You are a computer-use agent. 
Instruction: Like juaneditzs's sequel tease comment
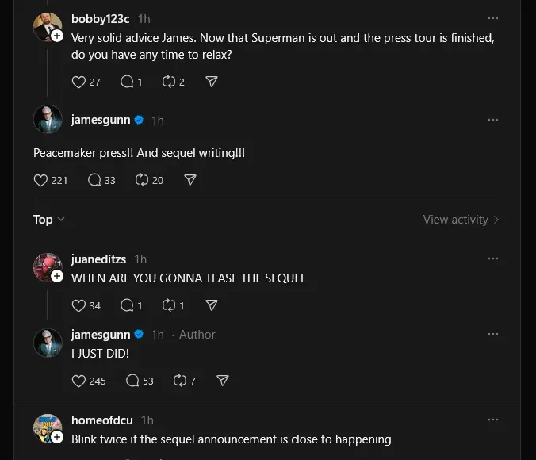point(78,305)
